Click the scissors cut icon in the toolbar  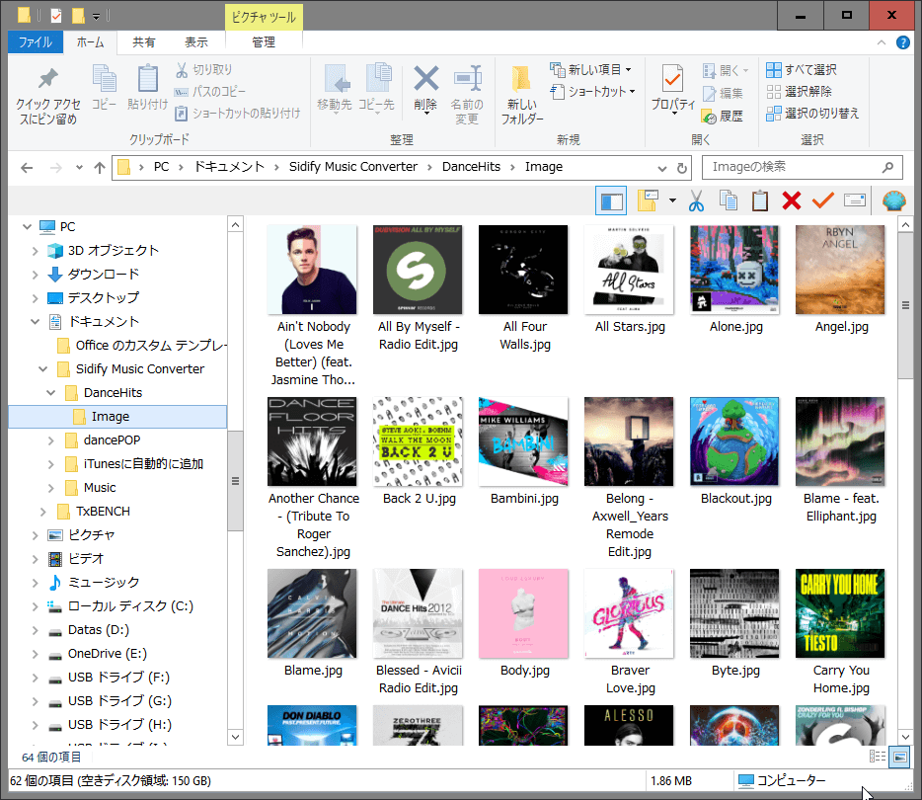[x=696, y=201]
